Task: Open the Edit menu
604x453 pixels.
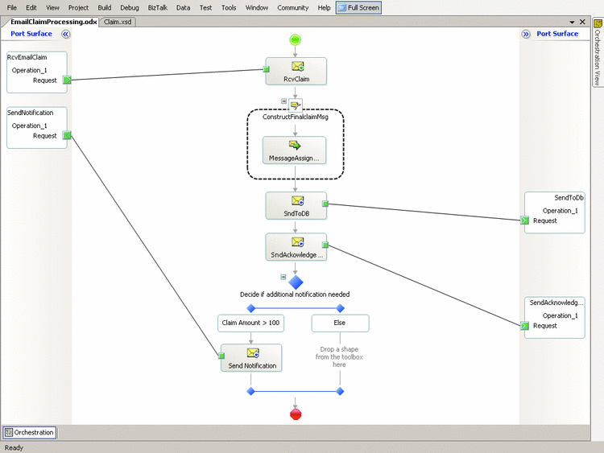Action: pyautogui.click(x=31, y=8)
